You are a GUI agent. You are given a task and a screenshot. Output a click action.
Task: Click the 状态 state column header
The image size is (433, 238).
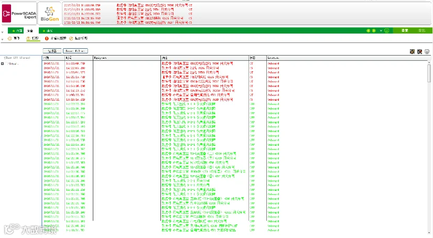pos(257,58)
